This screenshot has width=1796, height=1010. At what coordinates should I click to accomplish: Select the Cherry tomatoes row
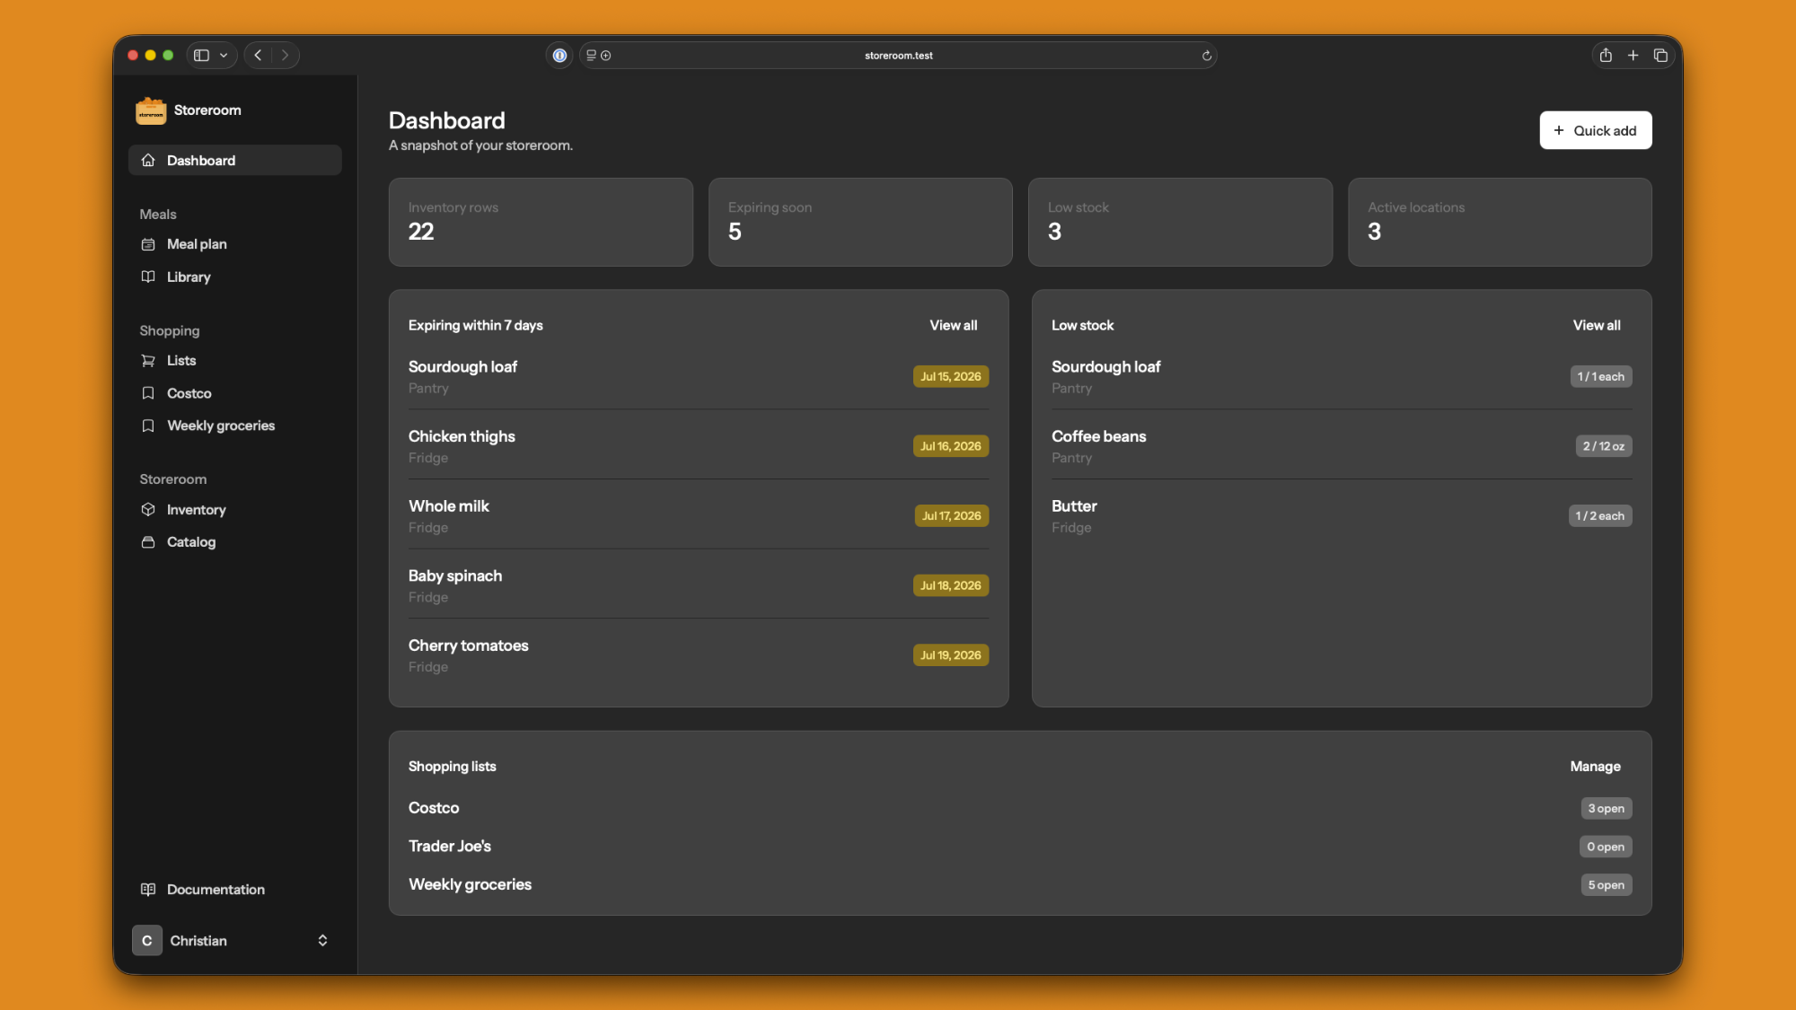[x=699, y=655]
